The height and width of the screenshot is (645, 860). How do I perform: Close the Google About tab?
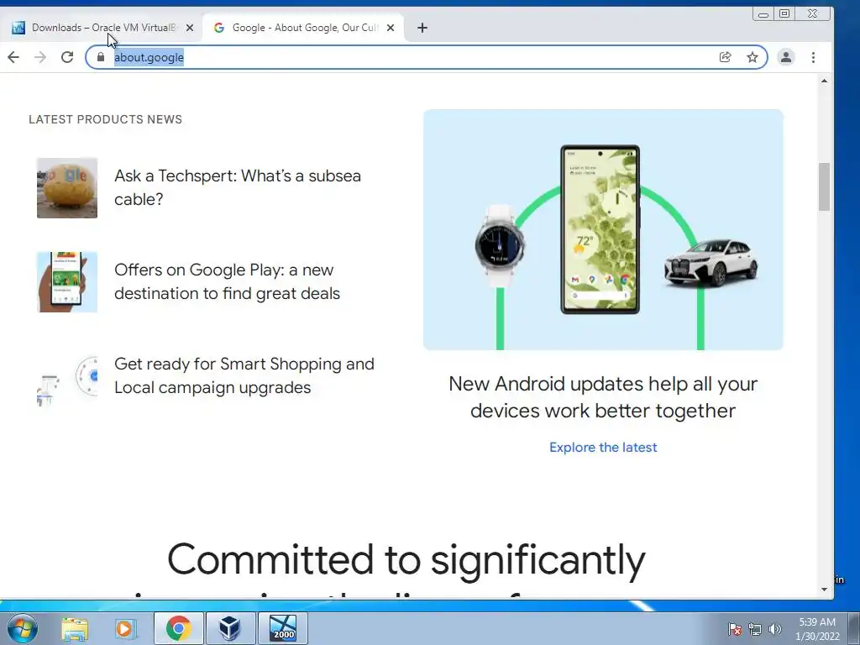pos(391,28)
